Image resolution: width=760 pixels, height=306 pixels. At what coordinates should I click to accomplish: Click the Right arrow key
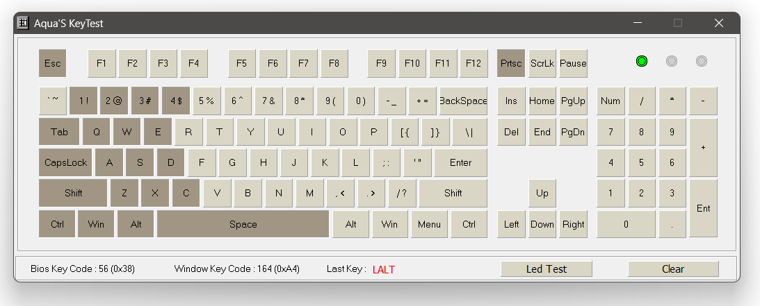tap(573, 224)
